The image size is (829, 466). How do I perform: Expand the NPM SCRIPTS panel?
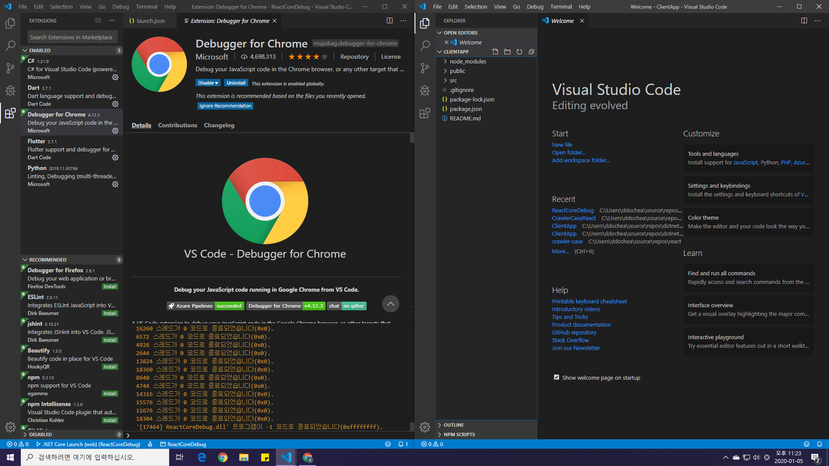click(459, 435)
